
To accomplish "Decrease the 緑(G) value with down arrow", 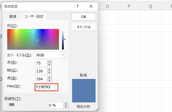I will [49, 72].
